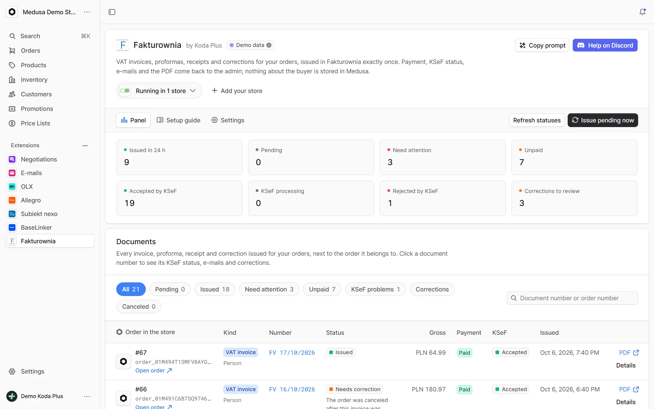
Task: Filter documents by All 21
Action: [131, 289]
